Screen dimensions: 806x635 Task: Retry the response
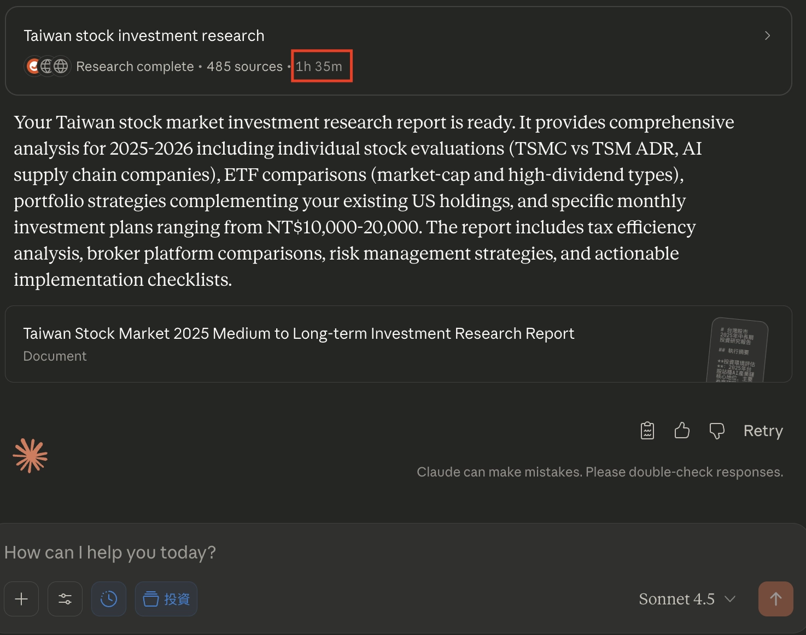coord(763,431)
